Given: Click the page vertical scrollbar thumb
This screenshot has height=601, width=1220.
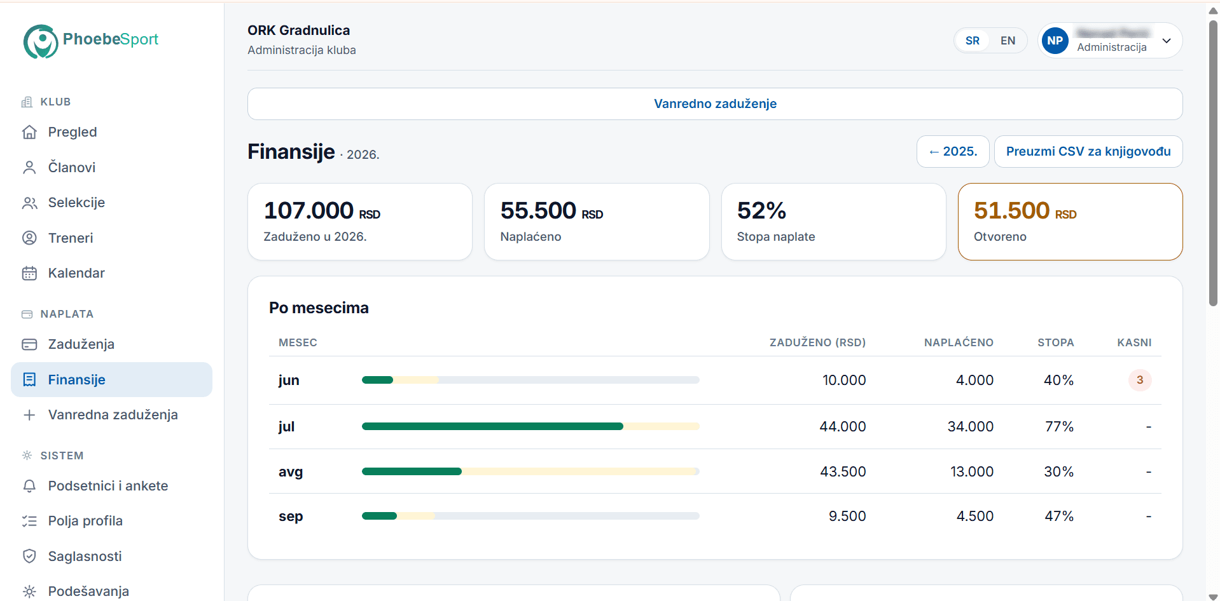Looking at the screenshot, I should tap(1213, 163).
